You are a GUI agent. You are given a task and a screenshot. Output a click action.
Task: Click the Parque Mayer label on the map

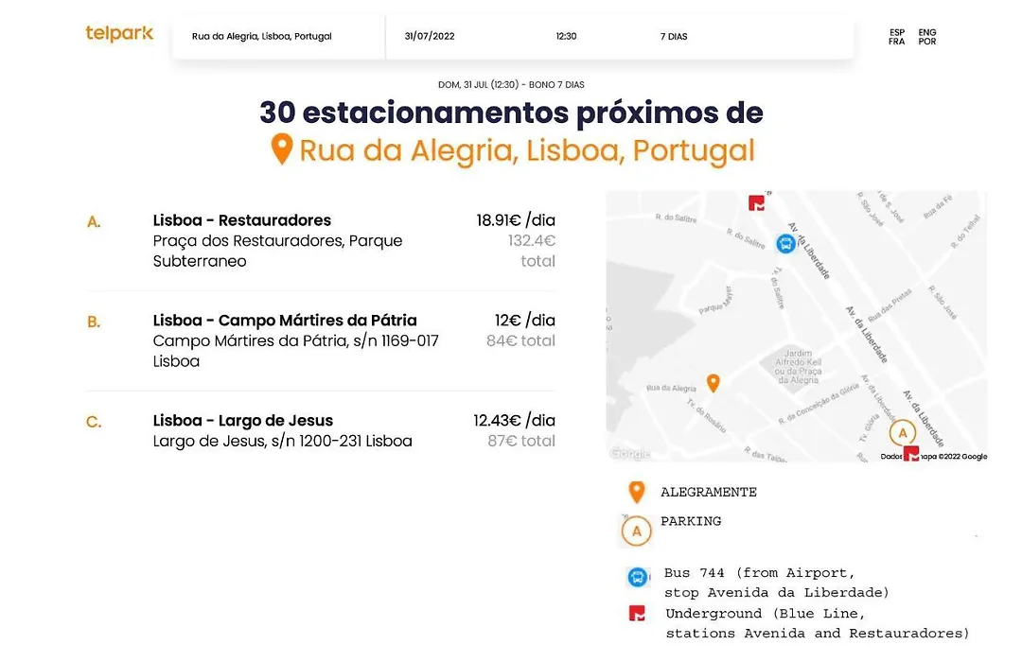click(x=715, y=301)
